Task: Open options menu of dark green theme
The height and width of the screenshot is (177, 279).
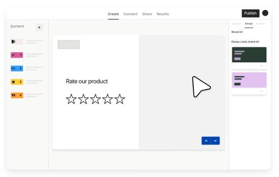Action: tap(261, 66)
